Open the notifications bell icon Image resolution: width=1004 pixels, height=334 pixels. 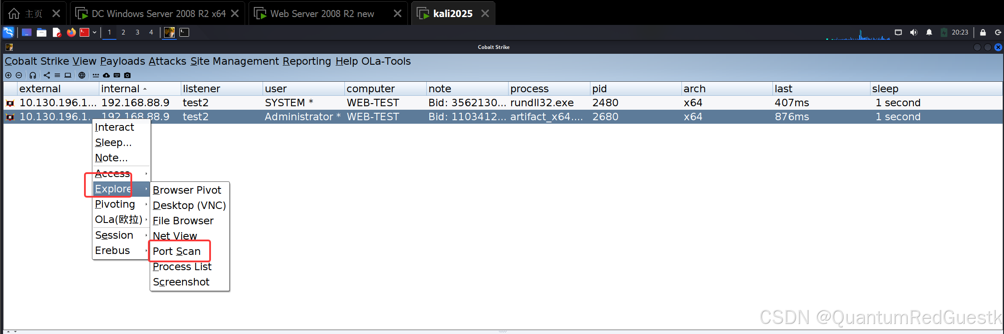(x=929, y=32)
